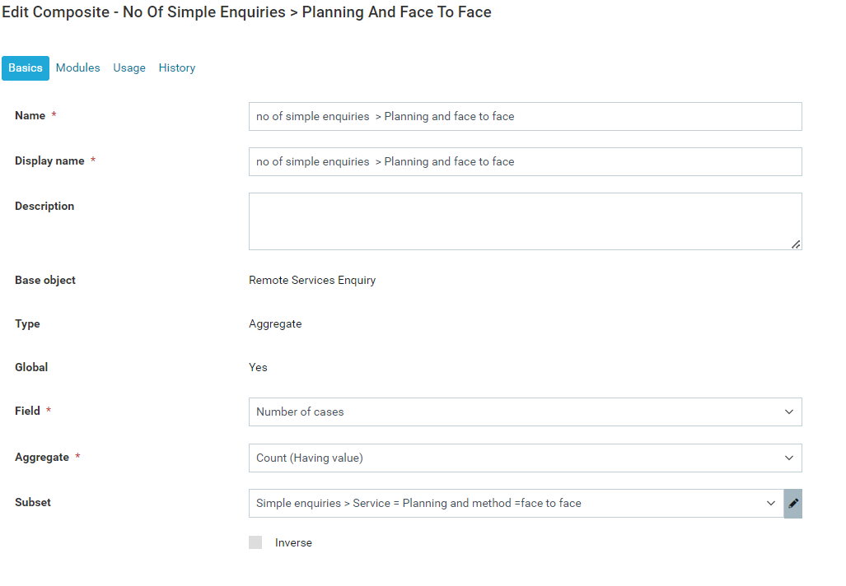Open the Usage tab

[x=129, y=68]
